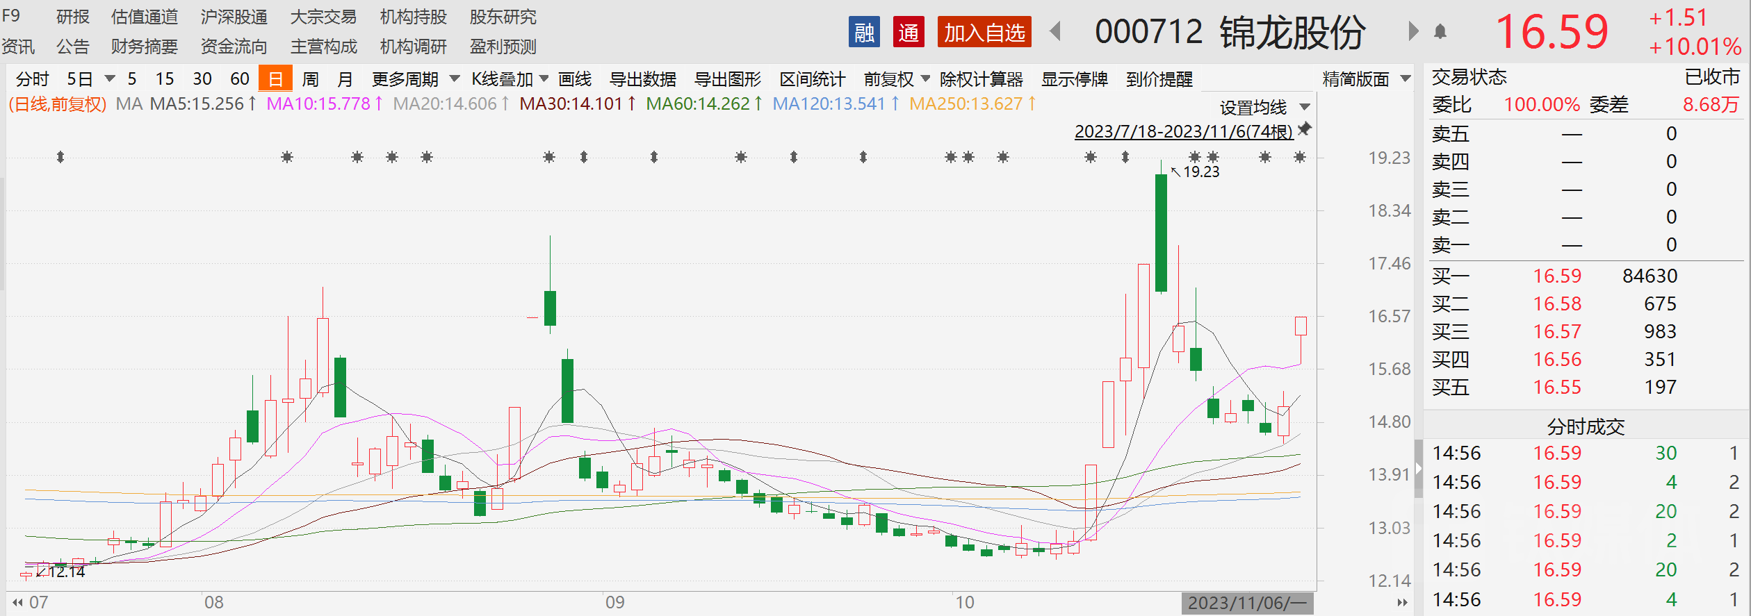The width and height of the screenshot is (1751, 616).
Task: Click the blue 融 margin trading icon
Action: 864,32
